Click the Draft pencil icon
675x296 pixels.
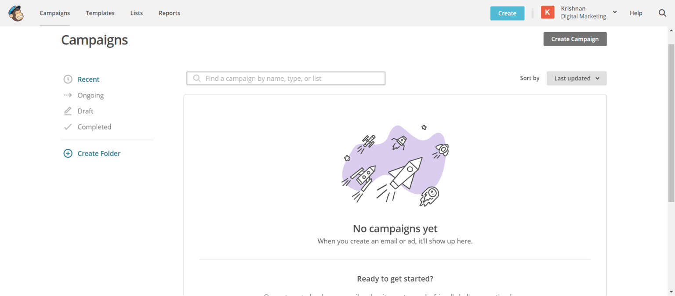pos(68,111)
